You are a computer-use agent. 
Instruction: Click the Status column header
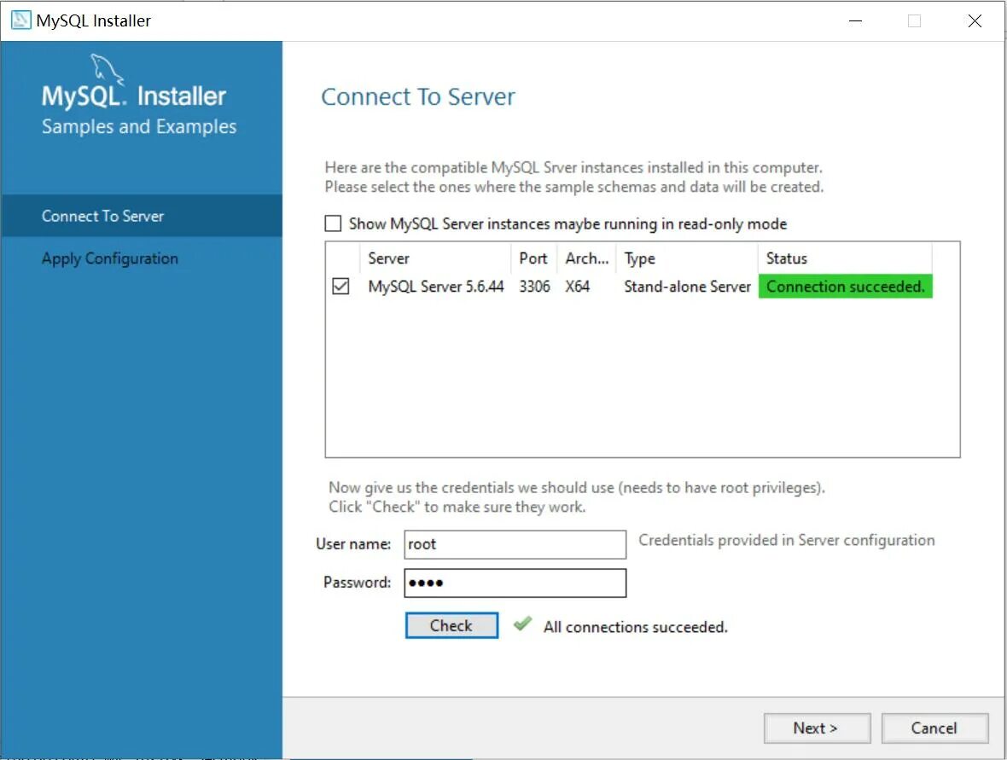click(x=786, y=258)
